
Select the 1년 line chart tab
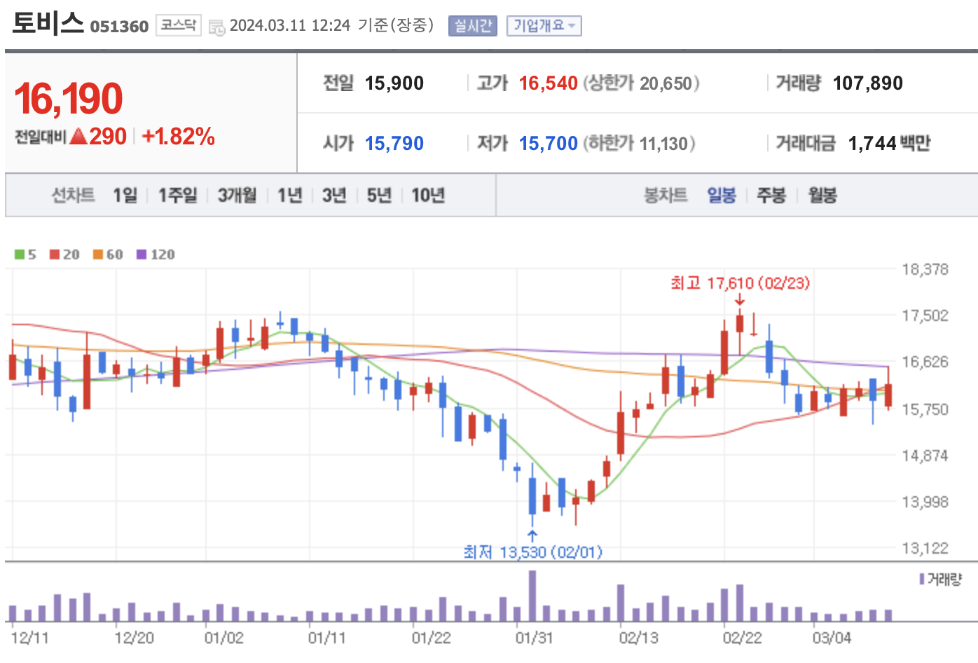[290, 195]
